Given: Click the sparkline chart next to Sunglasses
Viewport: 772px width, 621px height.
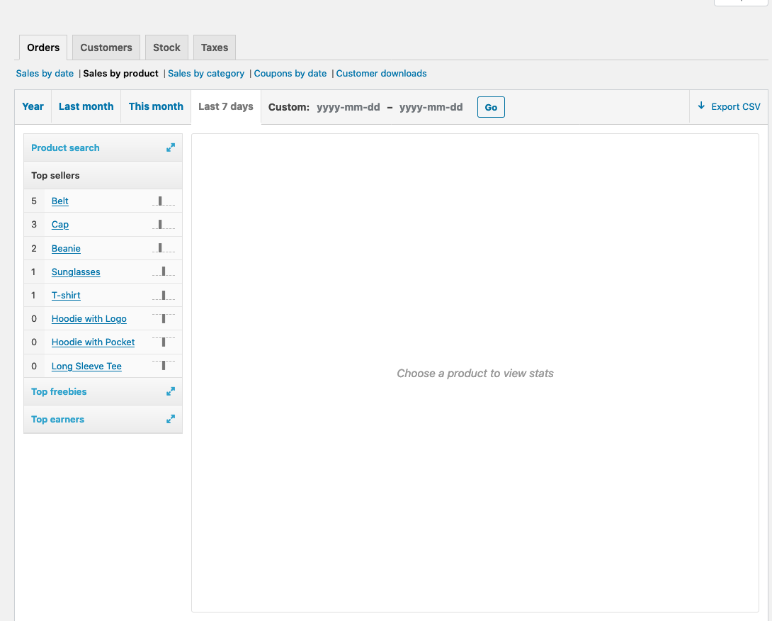Looking at the screenshot, I should click(164, 272).
